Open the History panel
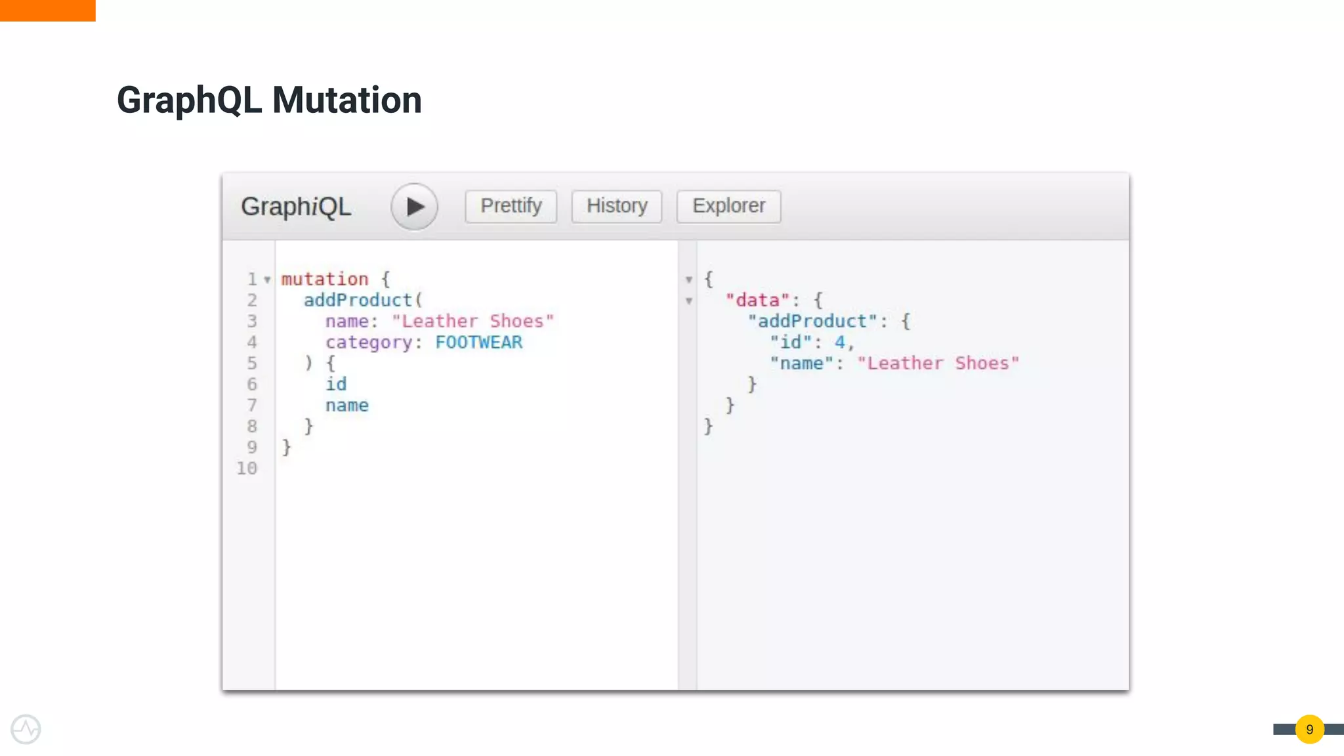The width and height of the screenshot is (1344, 756). coord(617,206)
